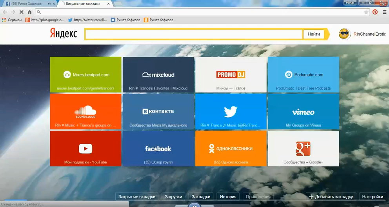Close the Ринат Хафизов Facebook tab
The image size is (389, 207).
pos(54,4)
